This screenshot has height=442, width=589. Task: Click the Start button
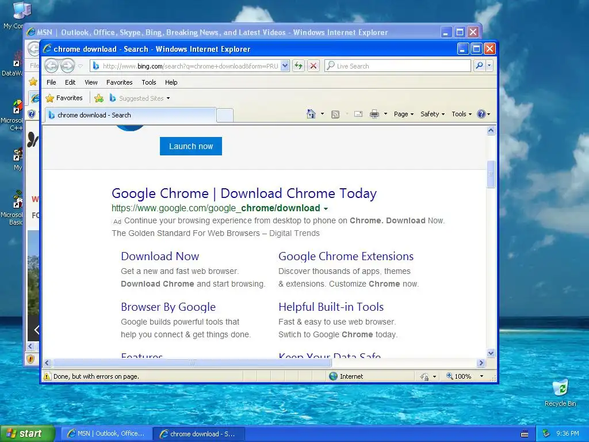(28, 433)
